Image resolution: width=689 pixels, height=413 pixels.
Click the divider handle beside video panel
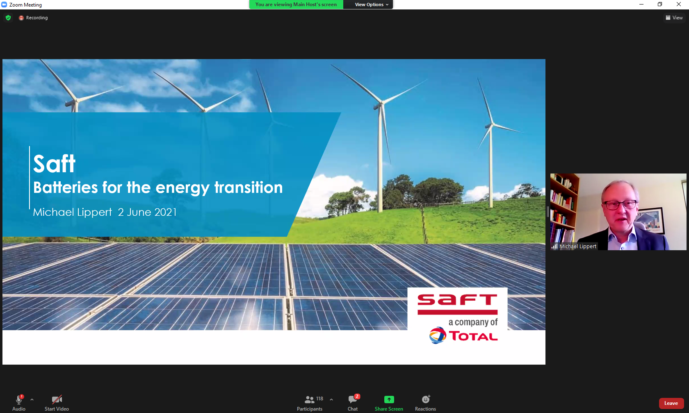tap(548, 212)
